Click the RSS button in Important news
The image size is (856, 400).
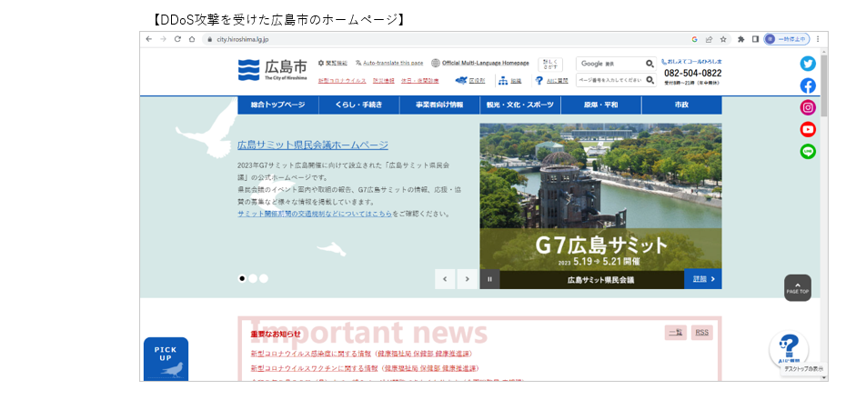(702, 333)
